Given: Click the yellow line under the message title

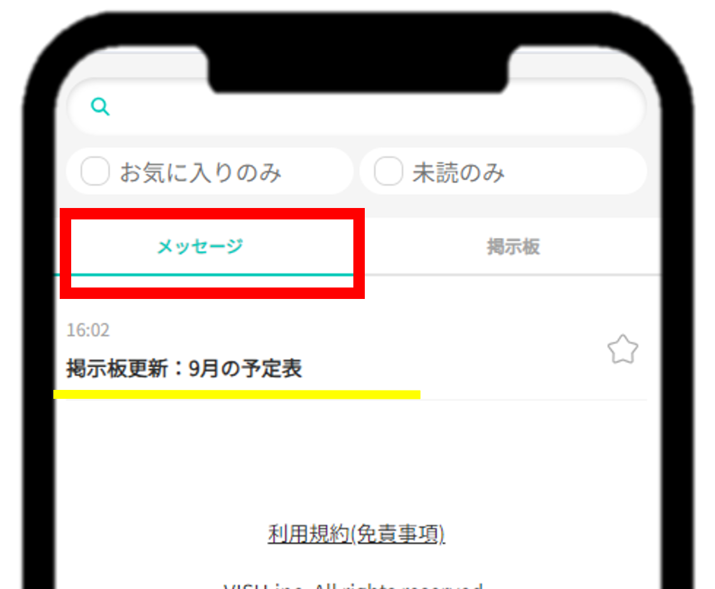Looking at the screenshot, I should pos(236,394).
